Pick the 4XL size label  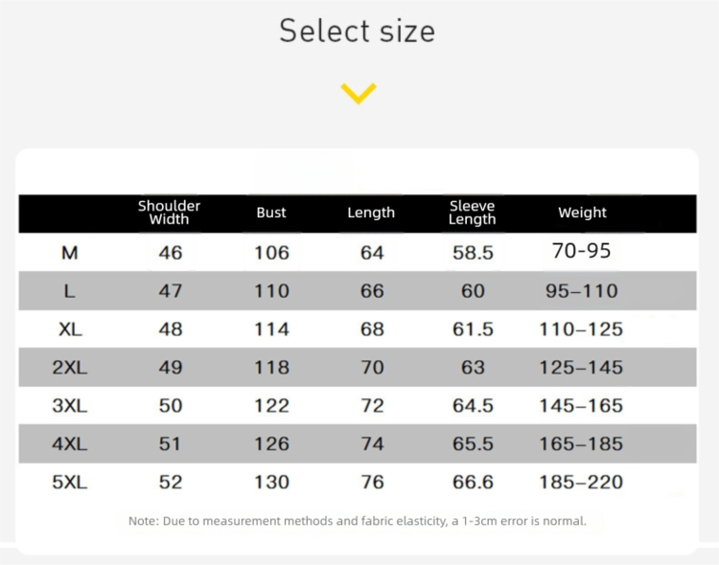[70, 444]
